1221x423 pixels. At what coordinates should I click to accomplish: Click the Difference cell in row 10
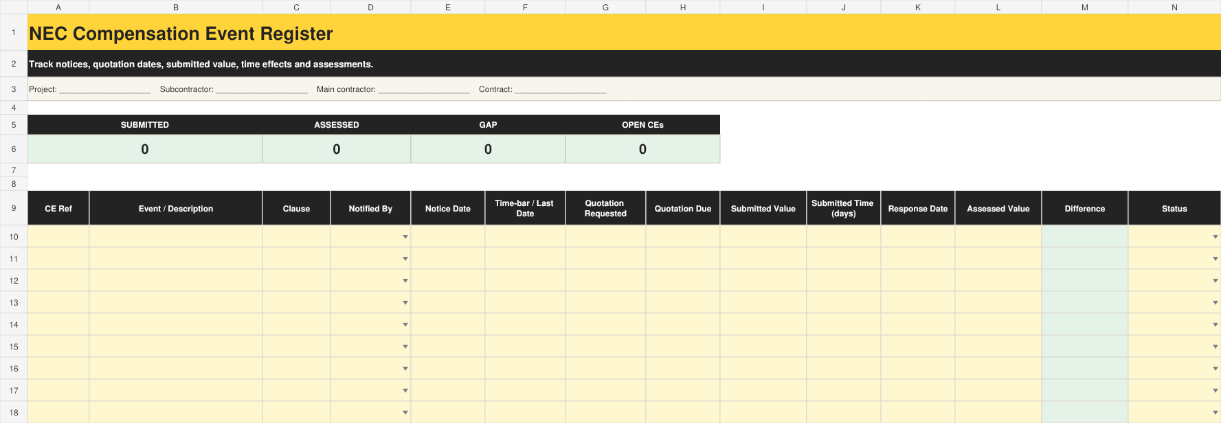(1085, 236)
